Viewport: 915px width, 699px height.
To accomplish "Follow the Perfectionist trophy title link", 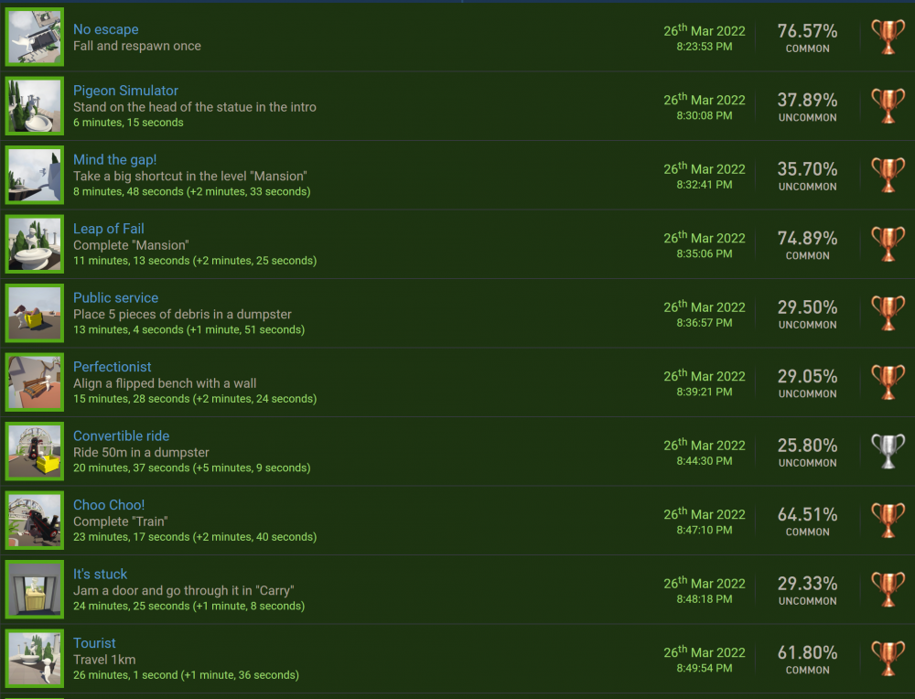I will click(112, 367).
